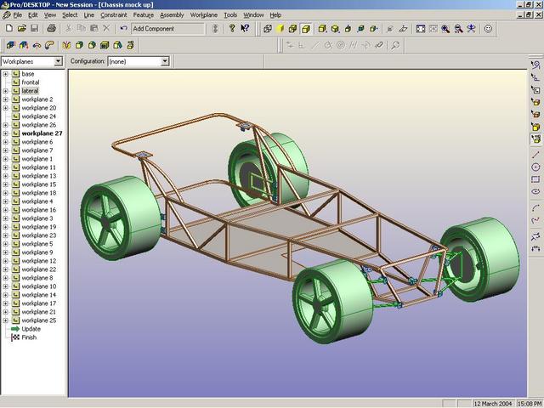Viewport: 544px width, 408px height.
Task: Click the Select Parts tool at bottom of selection group
Action: (x=535, y=139)
